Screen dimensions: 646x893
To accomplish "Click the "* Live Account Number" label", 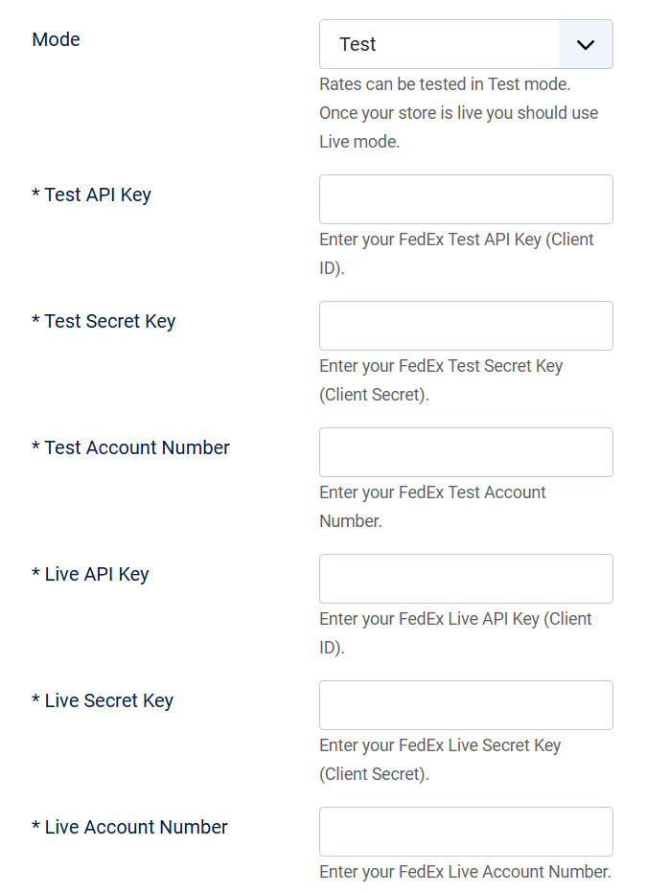I will point(130,828).
